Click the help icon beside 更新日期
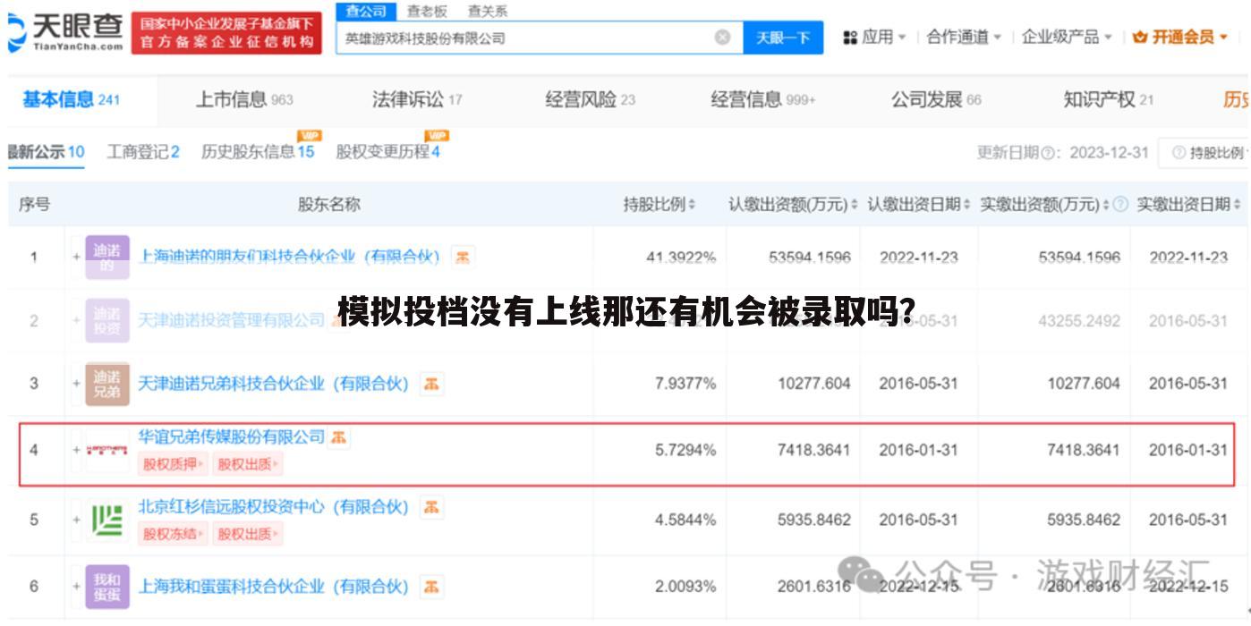 coord(1047,153)
